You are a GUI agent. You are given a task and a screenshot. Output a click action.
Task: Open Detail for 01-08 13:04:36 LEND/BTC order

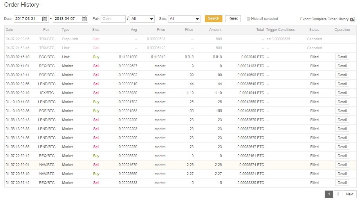(x=342, y=138)
